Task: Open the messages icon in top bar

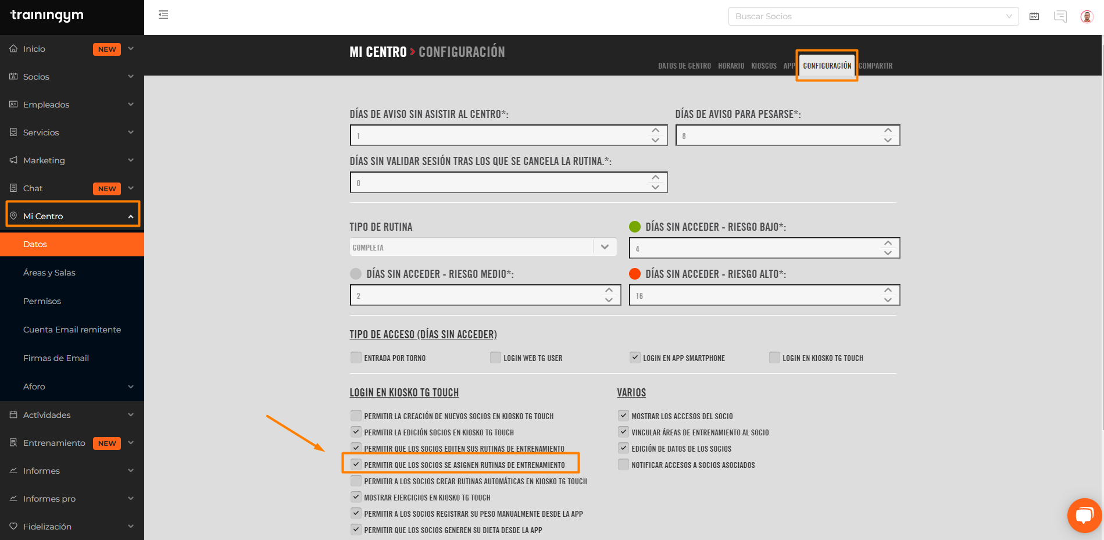Action: pos(1060,16)
